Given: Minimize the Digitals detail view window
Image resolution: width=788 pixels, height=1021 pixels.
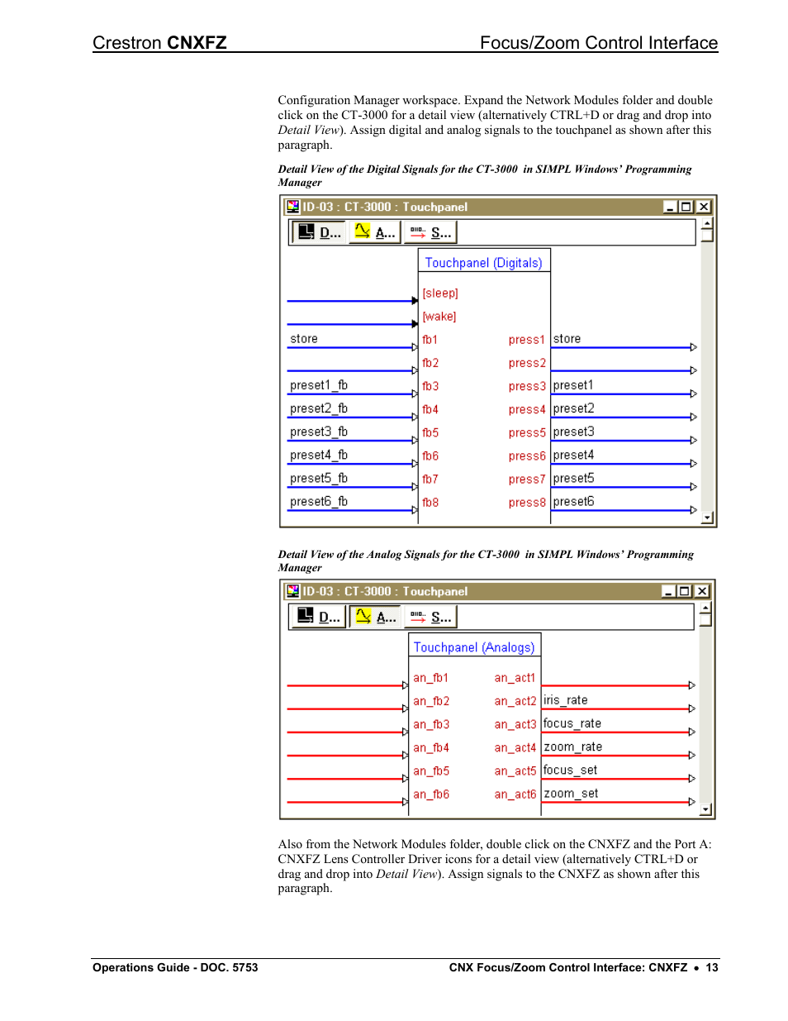Looking at the screenshot, I should point(670,207).
